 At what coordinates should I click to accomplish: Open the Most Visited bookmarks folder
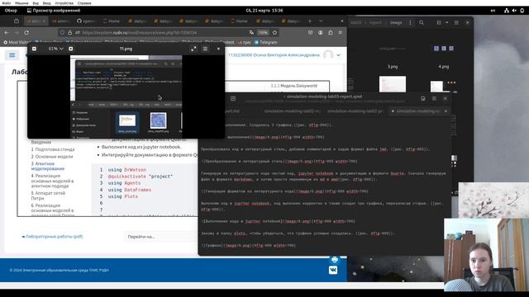click(17, 42)
